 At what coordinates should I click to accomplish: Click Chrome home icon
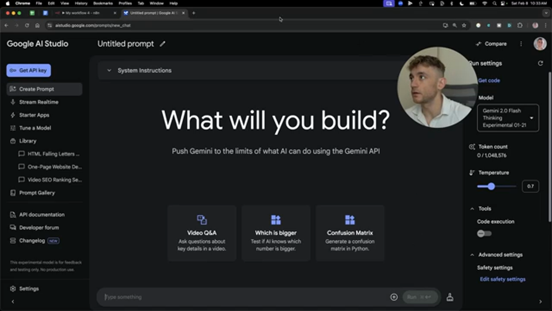point(37,25)
